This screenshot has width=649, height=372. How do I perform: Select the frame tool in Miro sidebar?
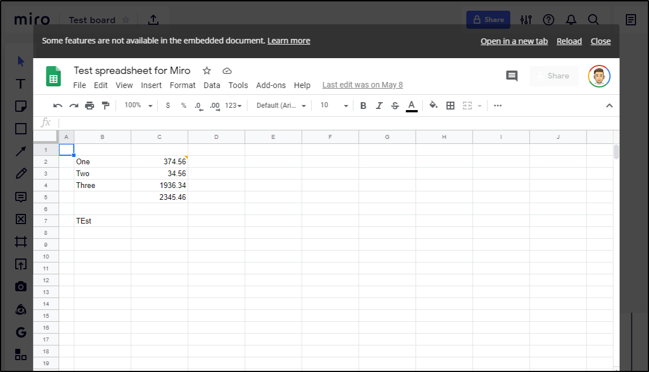[21, 242]
